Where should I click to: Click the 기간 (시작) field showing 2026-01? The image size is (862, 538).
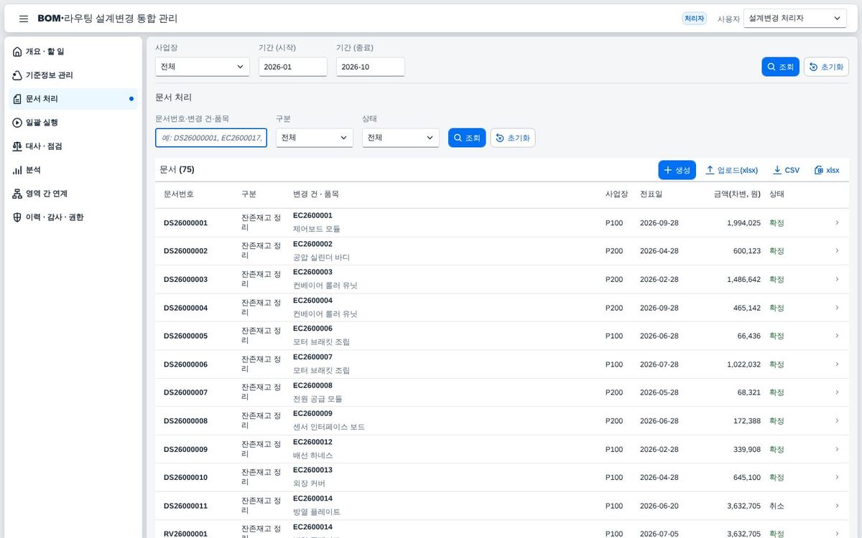point(293,67)
